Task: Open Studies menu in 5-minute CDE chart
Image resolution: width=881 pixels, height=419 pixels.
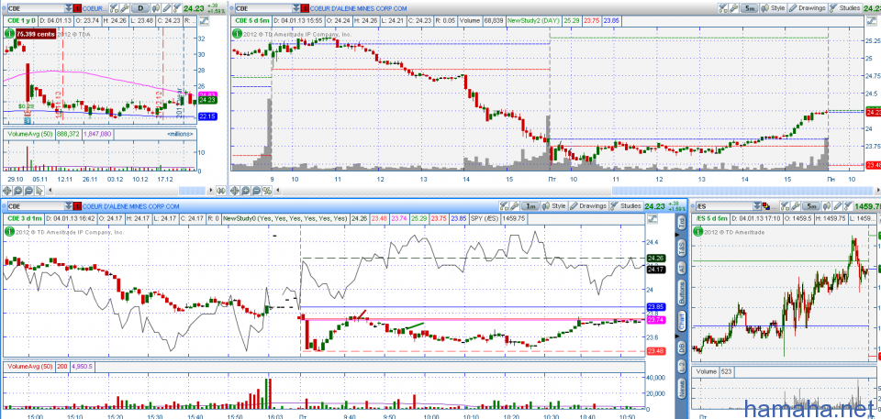Action: (845, 8)
